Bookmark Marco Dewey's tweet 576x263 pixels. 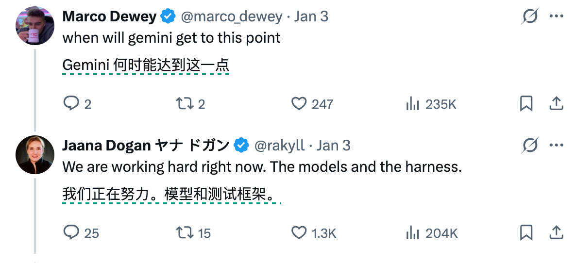click(526, 103)
